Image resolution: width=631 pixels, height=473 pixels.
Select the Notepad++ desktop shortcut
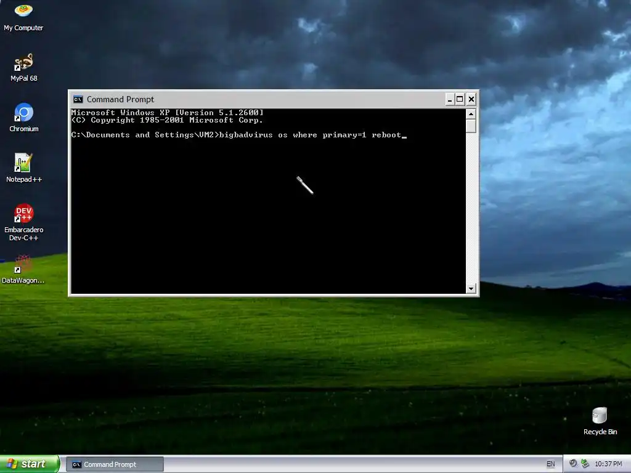tap(24, 168)
